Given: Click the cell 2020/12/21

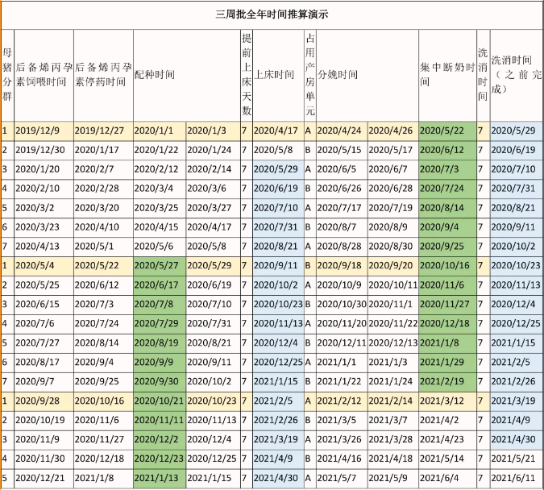Looking at the screenshot, I should pos(44,479).
